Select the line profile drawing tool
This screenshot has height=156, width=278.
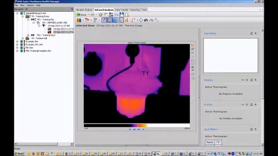[192, 57]
